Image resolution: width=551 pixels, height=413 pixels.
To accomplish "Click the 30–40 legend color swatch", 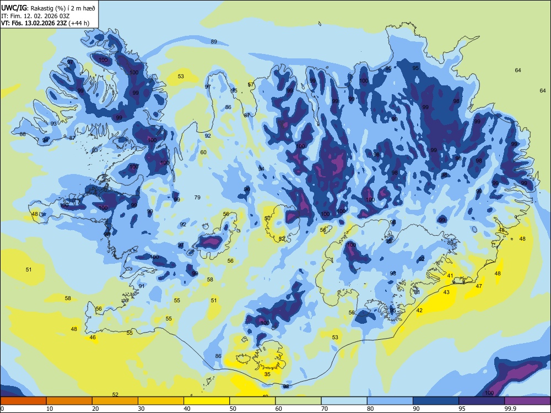I will pyautogui.click(x=161, y=401).
